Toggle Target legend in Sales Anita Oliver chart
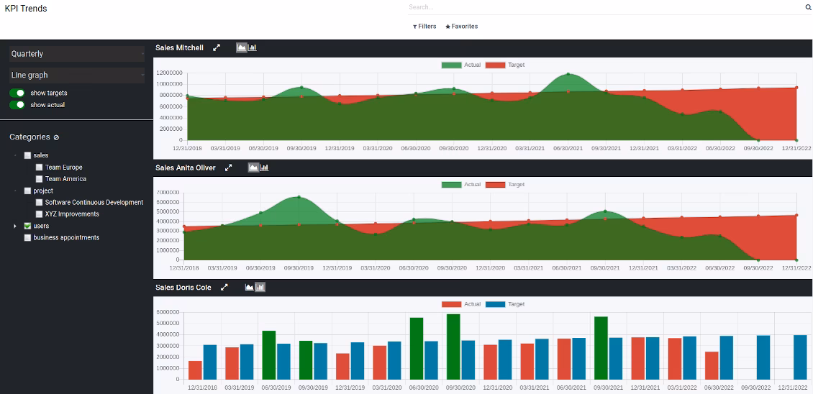Screen dimensions: 813x394 505,185
